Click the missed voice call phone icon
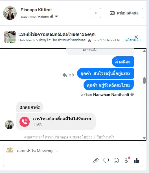The height and width of the screenshot is (173, 149). pos(25,122)
